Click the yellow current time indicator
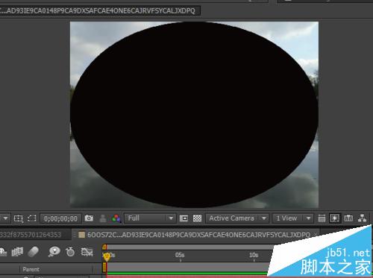 [x=107, y=256]
